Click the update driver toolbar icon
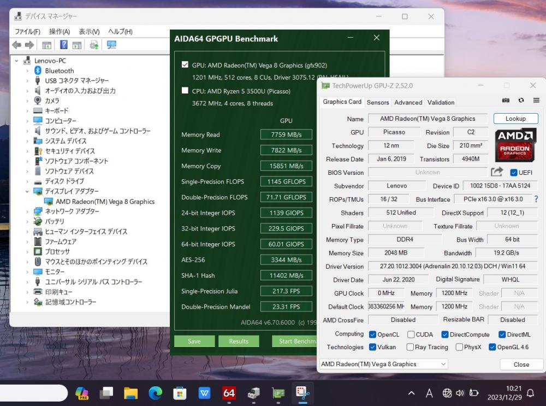The width and height of the screenshot is (546, 406). [x=94, y=45]
